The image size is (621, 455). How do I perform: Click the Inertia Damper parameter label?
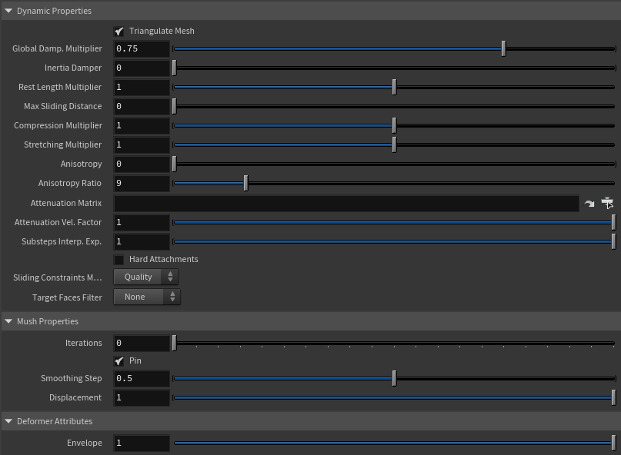click(73, 68)
